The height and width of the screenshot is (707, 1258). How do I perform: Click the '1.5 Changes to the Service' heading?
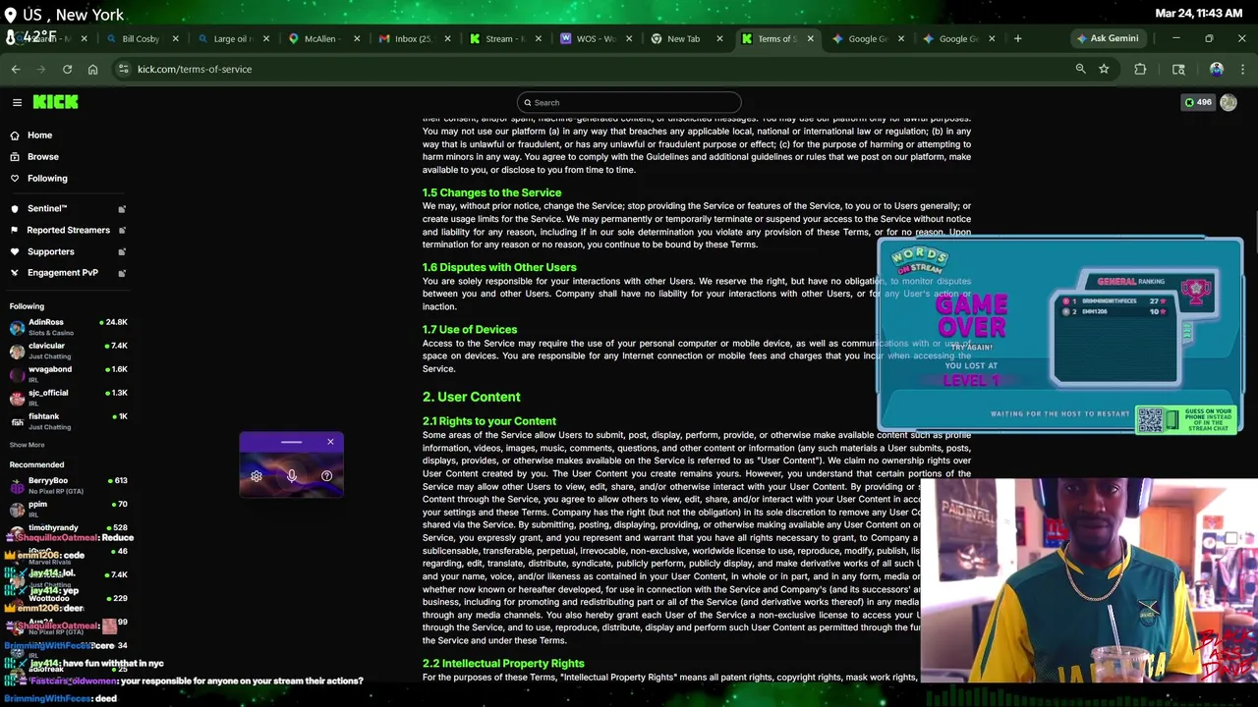(x=491, y=192)
